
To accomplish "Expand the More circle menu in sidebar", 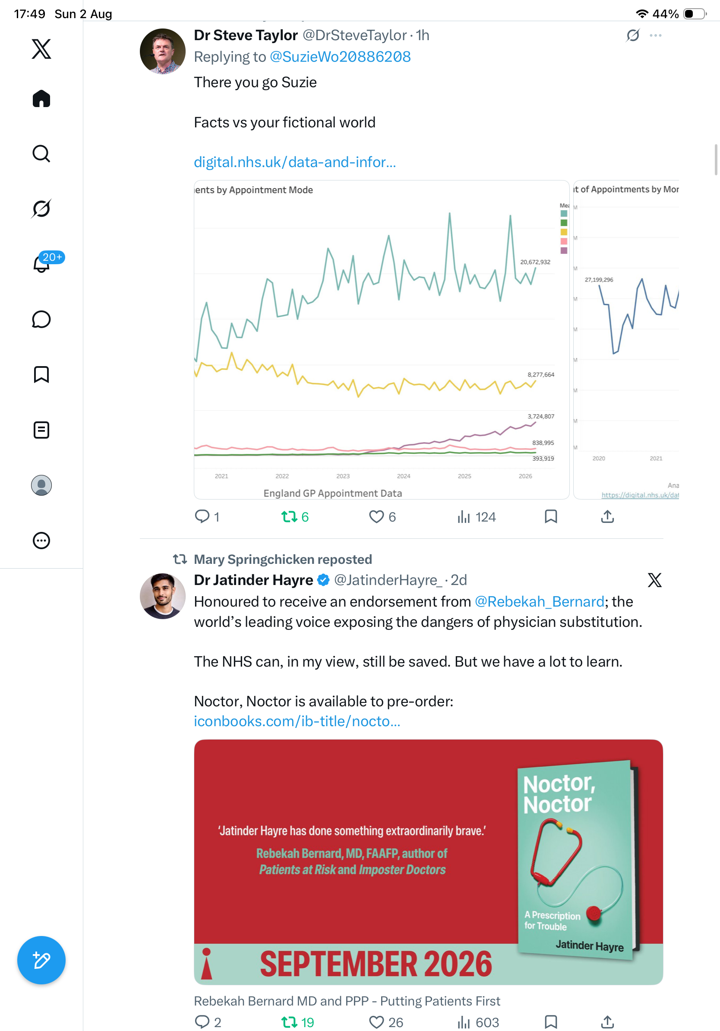I will [x=41, y=540].
